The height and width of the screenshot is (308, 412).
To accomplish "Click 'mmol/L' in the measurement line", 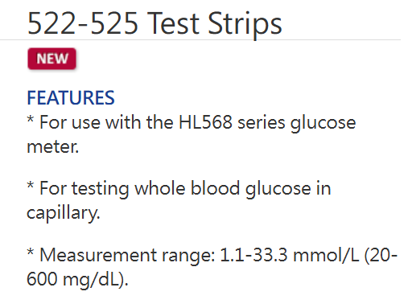I will point(326,255).
